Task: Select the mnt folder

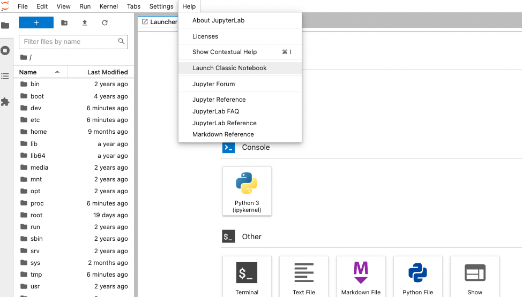Action: click(73, 179)
